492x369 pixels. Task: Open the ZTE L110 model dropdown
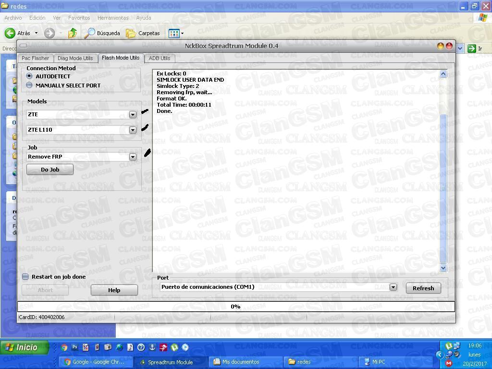click(x=133, y=130)
